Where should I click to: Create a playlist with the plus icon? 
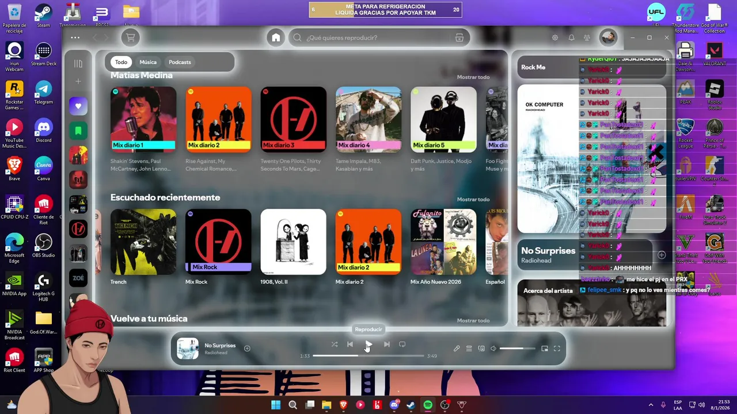point(78,81)
